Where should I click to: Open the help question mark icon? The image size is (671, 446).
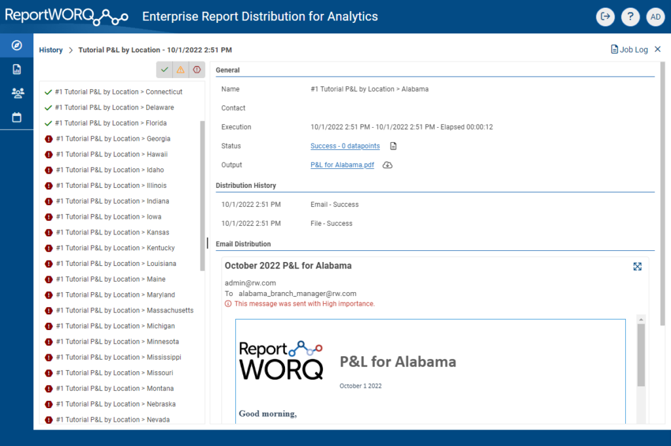pos(630,17)
